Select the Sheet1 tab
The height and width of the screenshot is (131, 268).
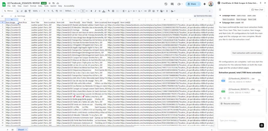(22, 130)
